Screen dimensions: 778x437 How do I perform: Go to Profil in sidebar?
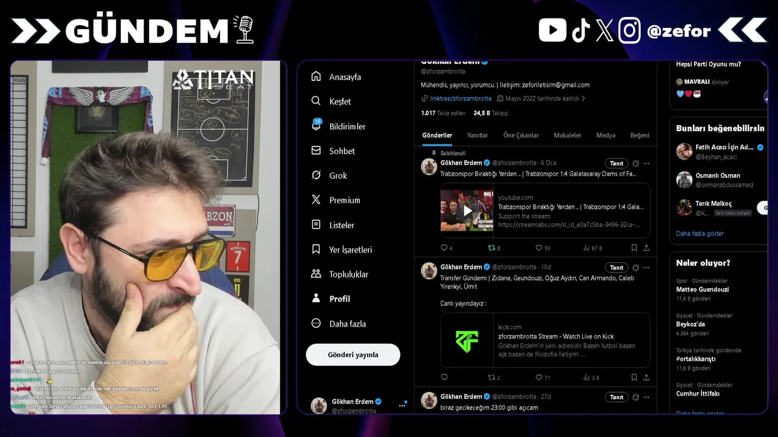(x=331, y=299)
